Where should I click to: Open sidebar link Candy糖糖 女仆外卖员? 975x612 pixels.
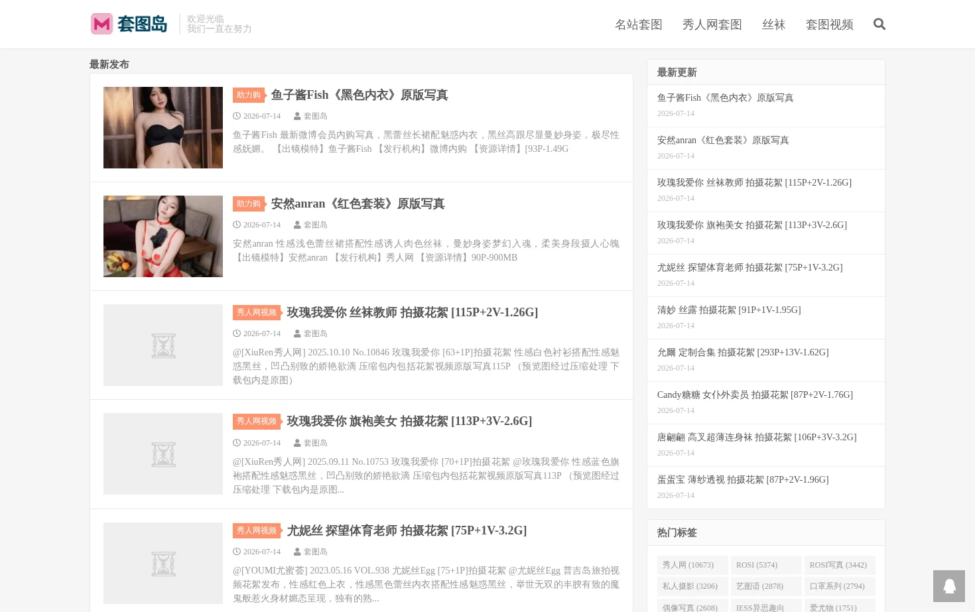755,395
